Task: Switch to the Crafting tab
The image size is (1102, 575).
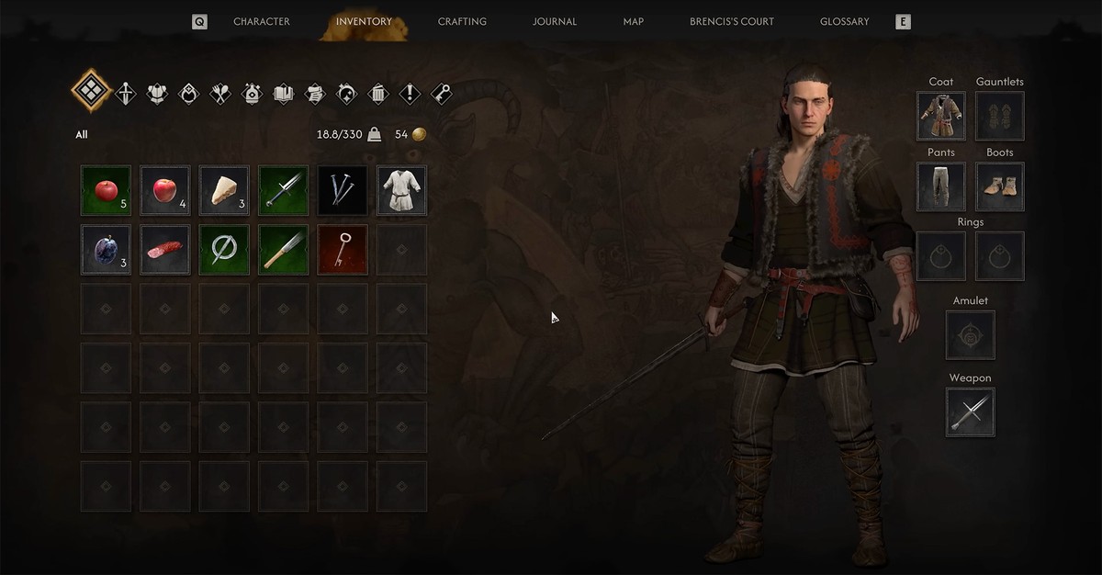Action: click(462, 21)
